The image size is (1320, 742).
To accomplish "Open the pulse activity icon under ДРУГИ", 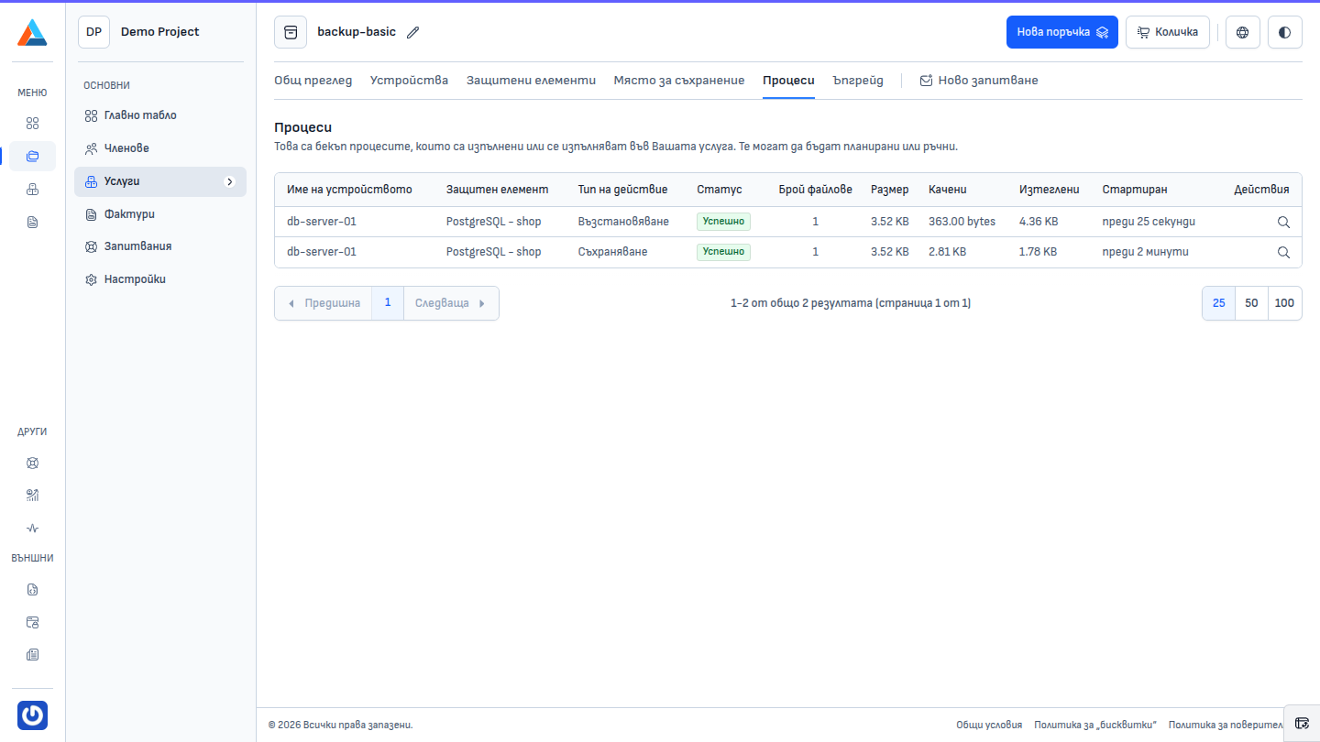I will [32, 529].
